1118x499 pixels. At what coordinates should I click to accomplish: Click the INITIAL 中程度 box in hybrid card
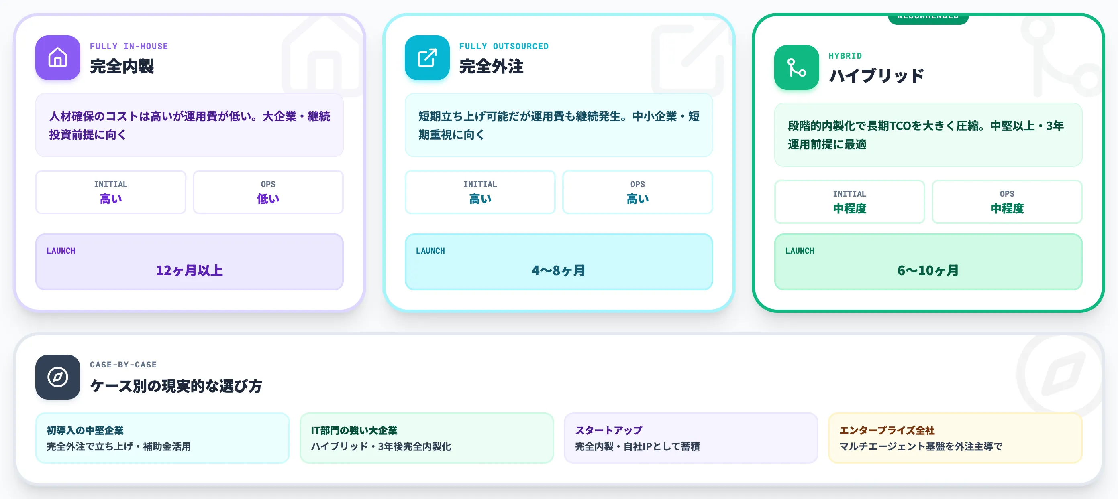[849, 202]
